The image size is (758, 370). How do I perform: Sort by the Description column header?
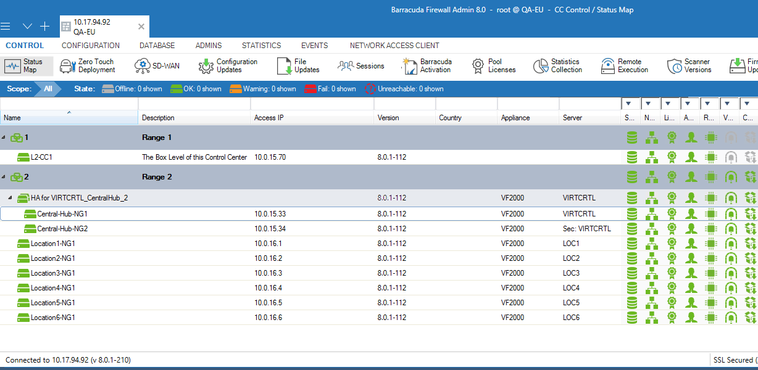pyautogui.click(x=194, y=118)
